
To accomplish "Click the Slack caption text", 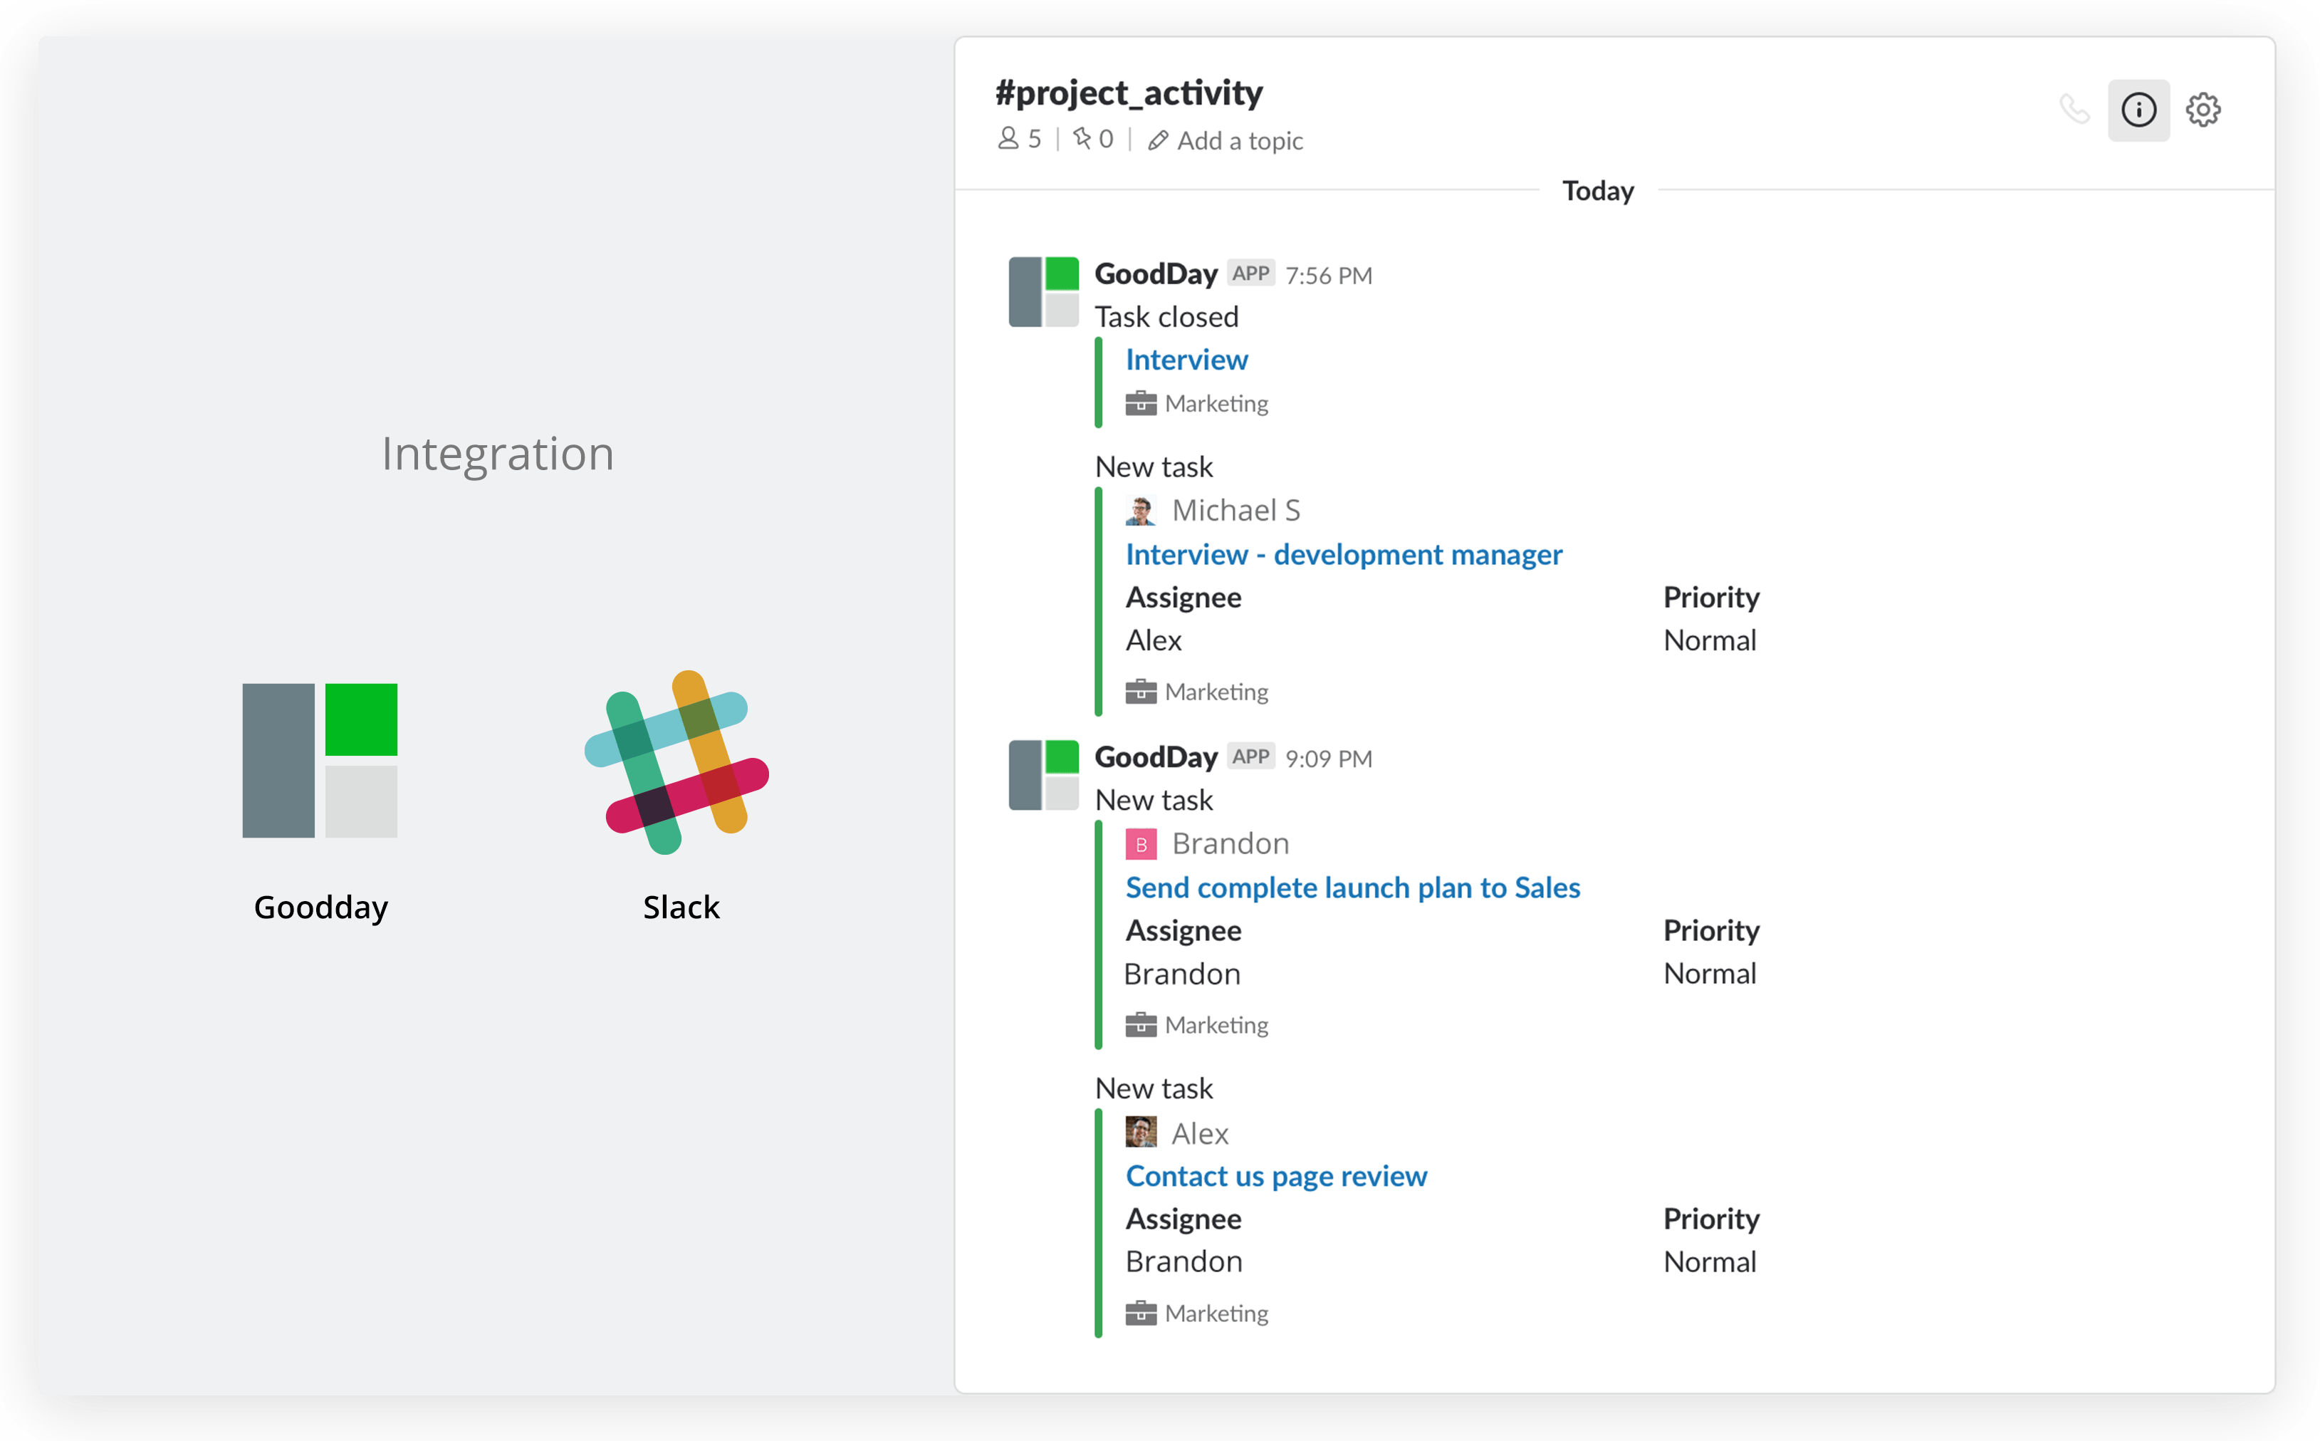I will coord(680,907).
